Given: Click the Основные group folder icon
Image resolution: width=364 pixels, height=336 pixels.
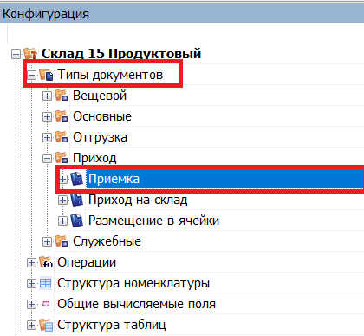Looking at the screenshot, I should [62, 116].
